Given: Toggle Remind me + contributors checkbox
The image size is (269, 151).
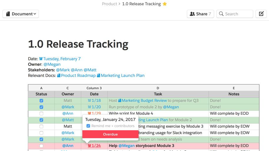Looking at the screenshot, I should pos(88,126).
